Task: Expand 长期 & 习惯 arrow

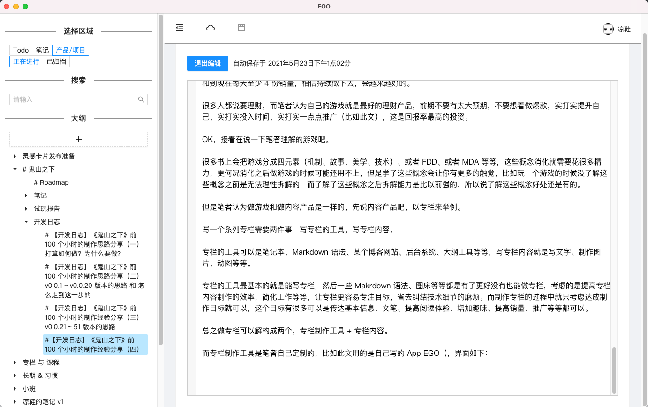Action: (15, 376)
